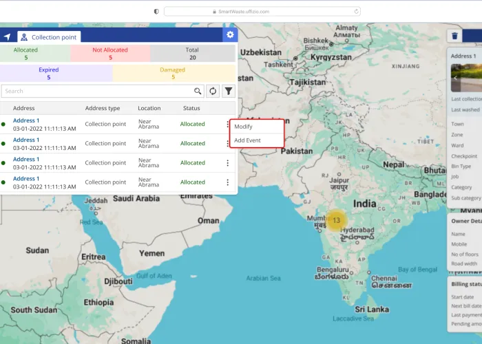This screenshot has height=344, width=482.
Task: Click the navigation arrow icon
Action: (x=8, y=37)
